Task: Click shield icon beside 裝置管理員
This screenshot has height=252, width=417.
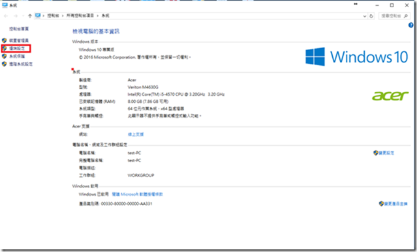Action: pyautogui.click(x=5, y=40)
